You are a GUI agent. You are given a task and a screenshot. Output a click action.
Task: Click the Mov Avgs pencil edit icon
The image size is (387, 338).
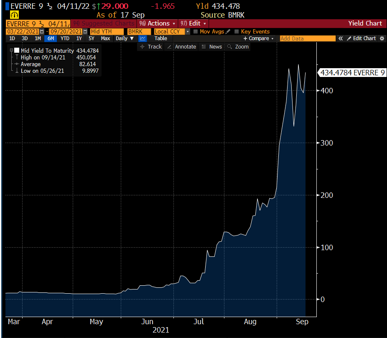point(228,32)
